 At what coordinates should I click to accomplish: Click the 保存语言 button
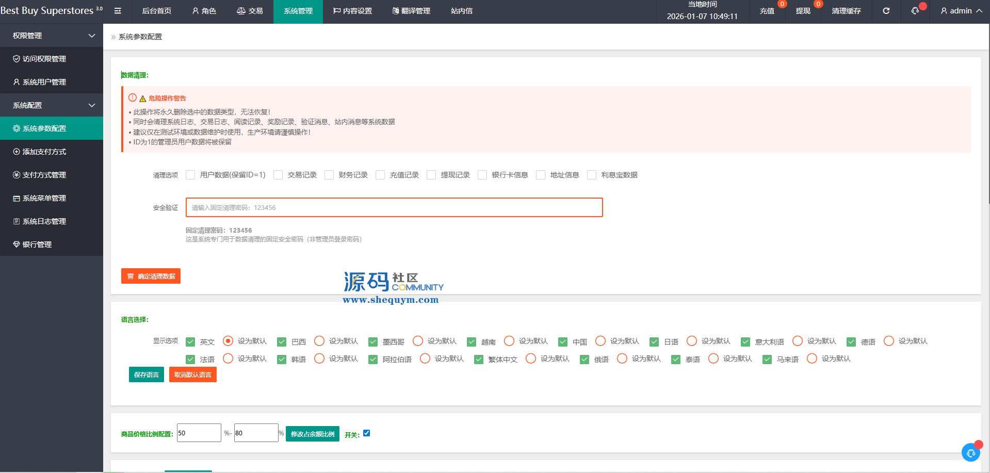[x=147, y=374]
